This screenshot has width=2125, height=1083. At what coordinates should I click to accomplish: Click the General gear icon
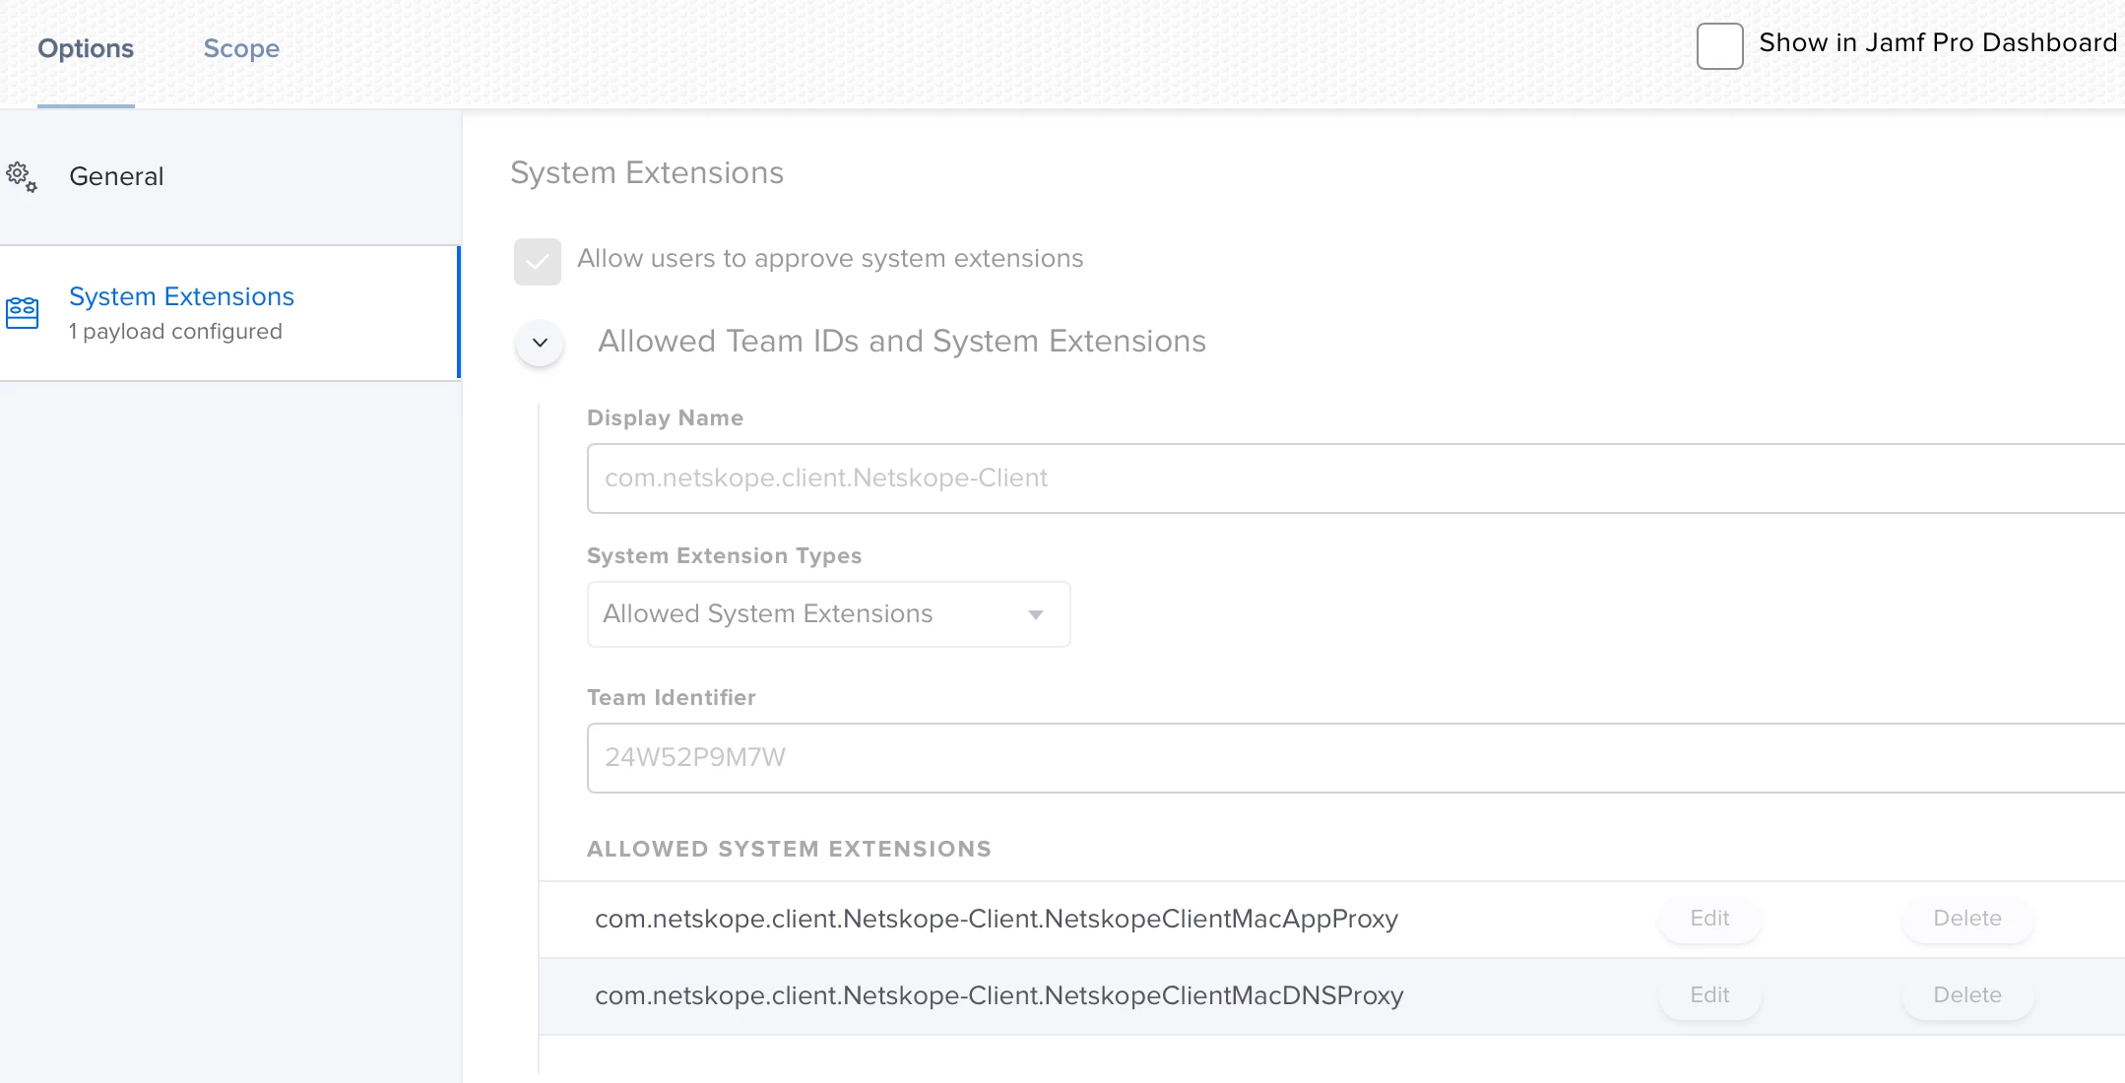click(x=22, y=177)
